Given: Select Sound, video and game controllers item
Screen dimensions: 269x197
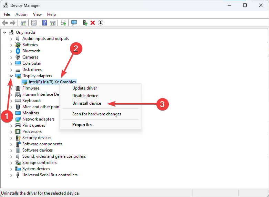Looking at the screenshot, I should [x=54, y=156].
